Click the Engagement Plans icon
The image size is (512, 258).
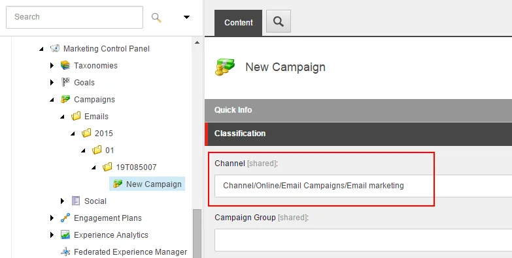(x=65, y=218)
